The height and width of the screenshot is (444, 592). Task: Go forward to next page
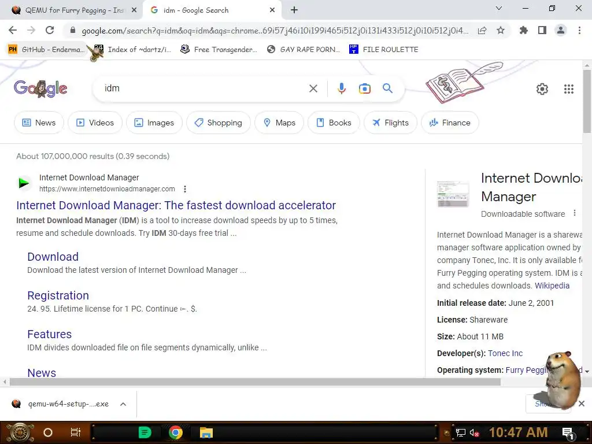click(x=31, y=30)
